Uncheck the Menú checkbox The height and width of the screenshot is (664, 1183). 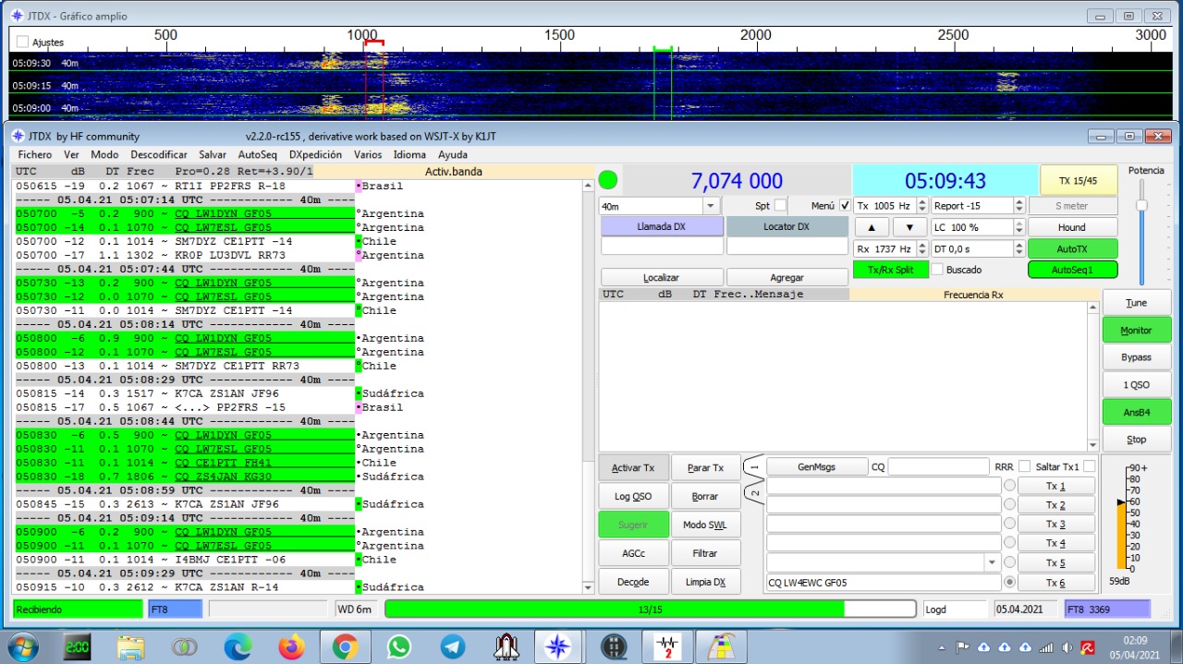[845, 205]
